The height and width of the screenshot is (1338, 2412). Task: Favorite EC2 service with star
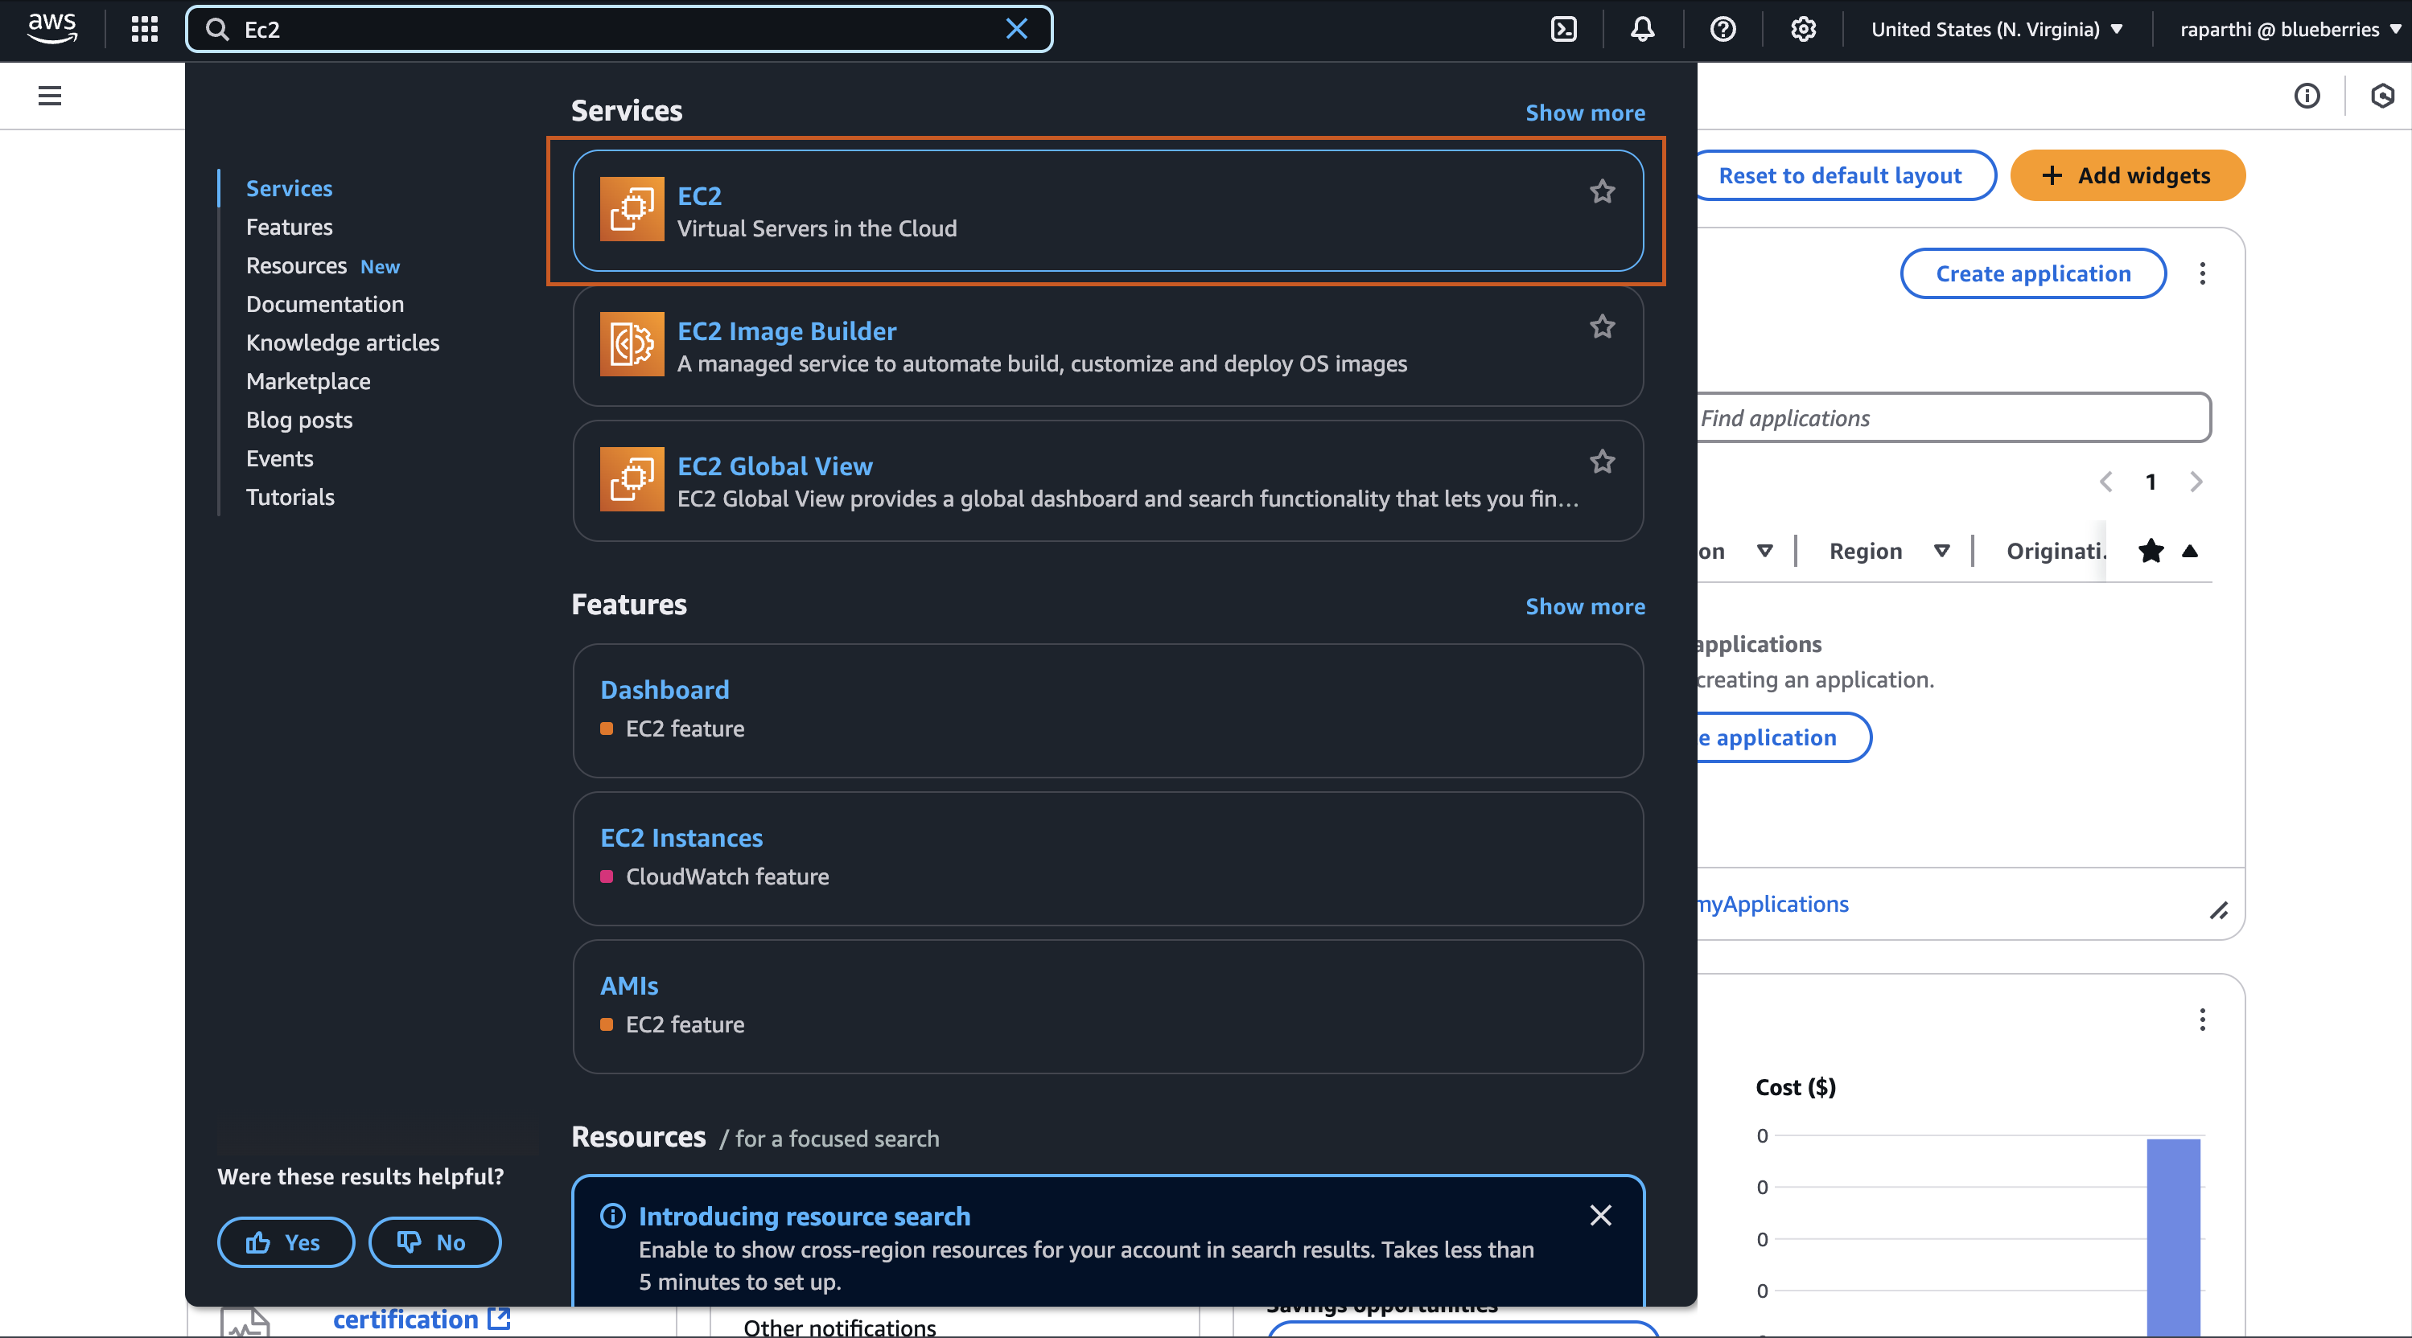click(x=1602, y=192)
